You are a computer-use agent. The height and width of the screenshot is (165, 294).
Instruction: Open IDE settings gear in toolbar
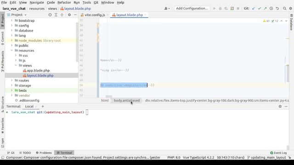(290, 8)
